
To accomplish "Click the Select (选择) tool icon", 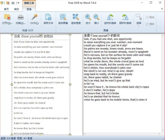I will pos(139,17).
